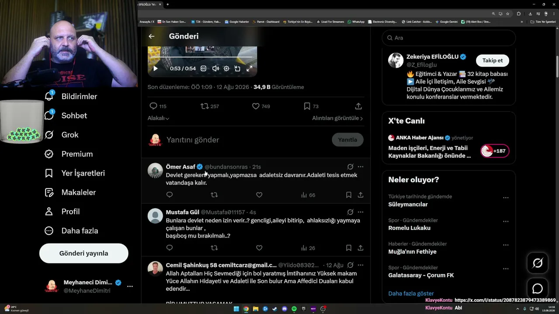The image size is (559, 314).
Task: Share Mustafa Gül's comment
Action: (360, 248)
